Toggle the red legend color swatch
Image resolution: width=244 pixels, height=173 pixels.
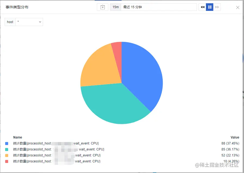tap(7, 161)
